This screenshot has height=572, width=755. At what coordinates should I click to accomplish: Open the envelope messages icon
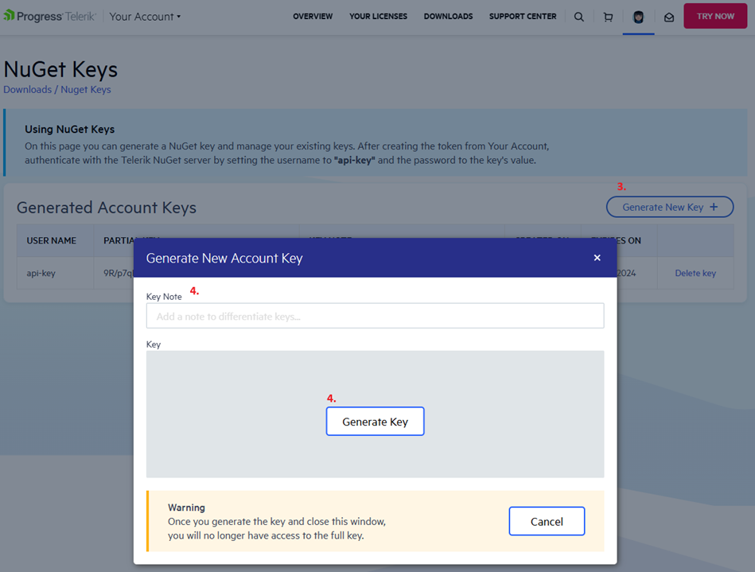pos(669,17)
